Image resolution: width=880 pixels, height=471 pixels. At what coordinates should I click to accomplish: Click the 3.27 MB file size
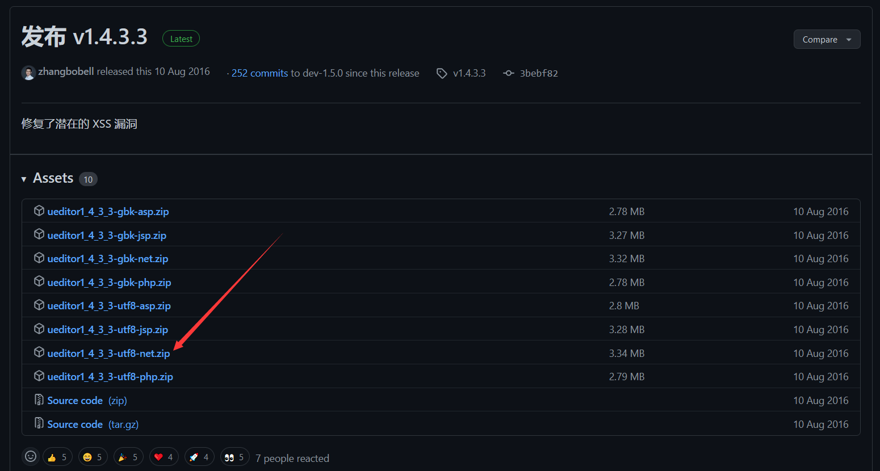[x=627, y=235]
